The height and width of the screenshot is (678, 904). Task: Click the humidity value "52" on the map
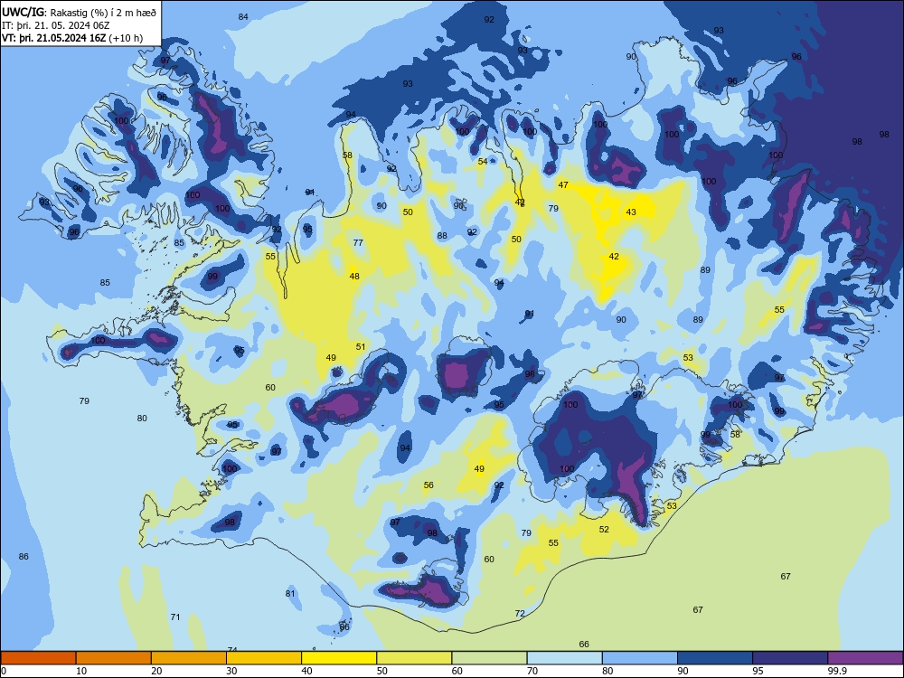[604, 529]
